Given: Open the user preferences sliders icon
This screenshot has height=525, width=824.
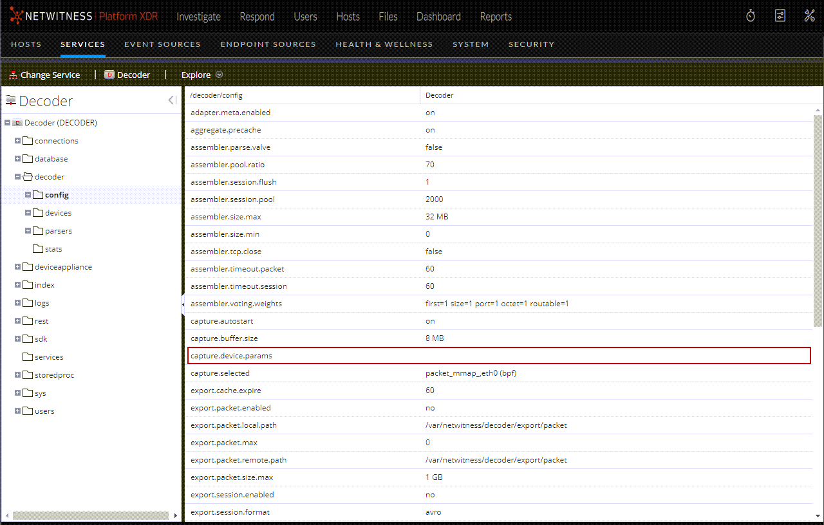Looking at the screenshot, I should tap(780, 15).
